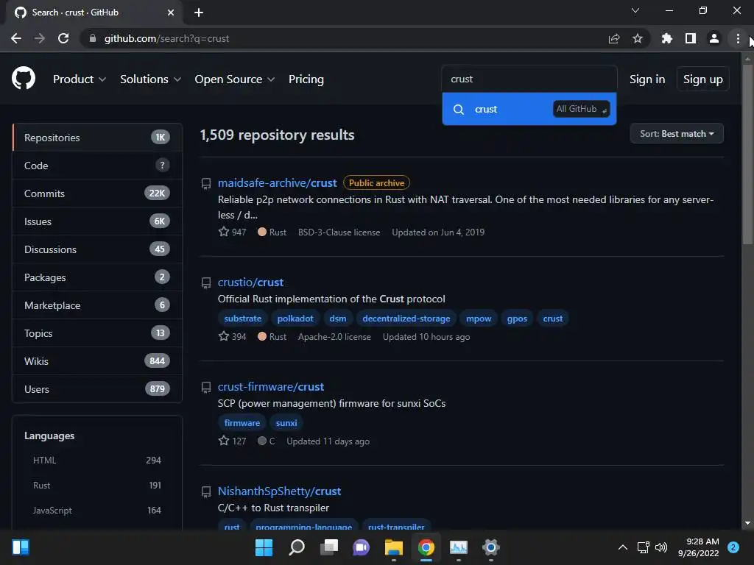Toggle Chrome side panel icon
This screenshot has height=565, width=754.
tap(691, 38)
